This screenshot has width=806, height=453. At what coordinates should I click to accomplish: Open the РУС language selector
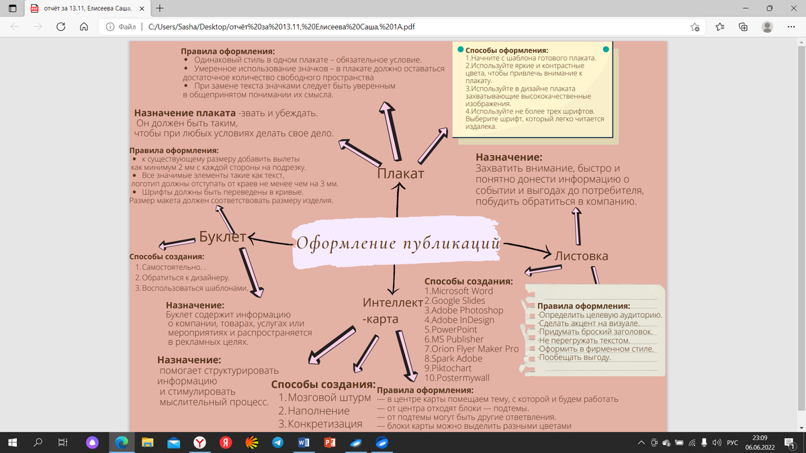tap(733, 443)
